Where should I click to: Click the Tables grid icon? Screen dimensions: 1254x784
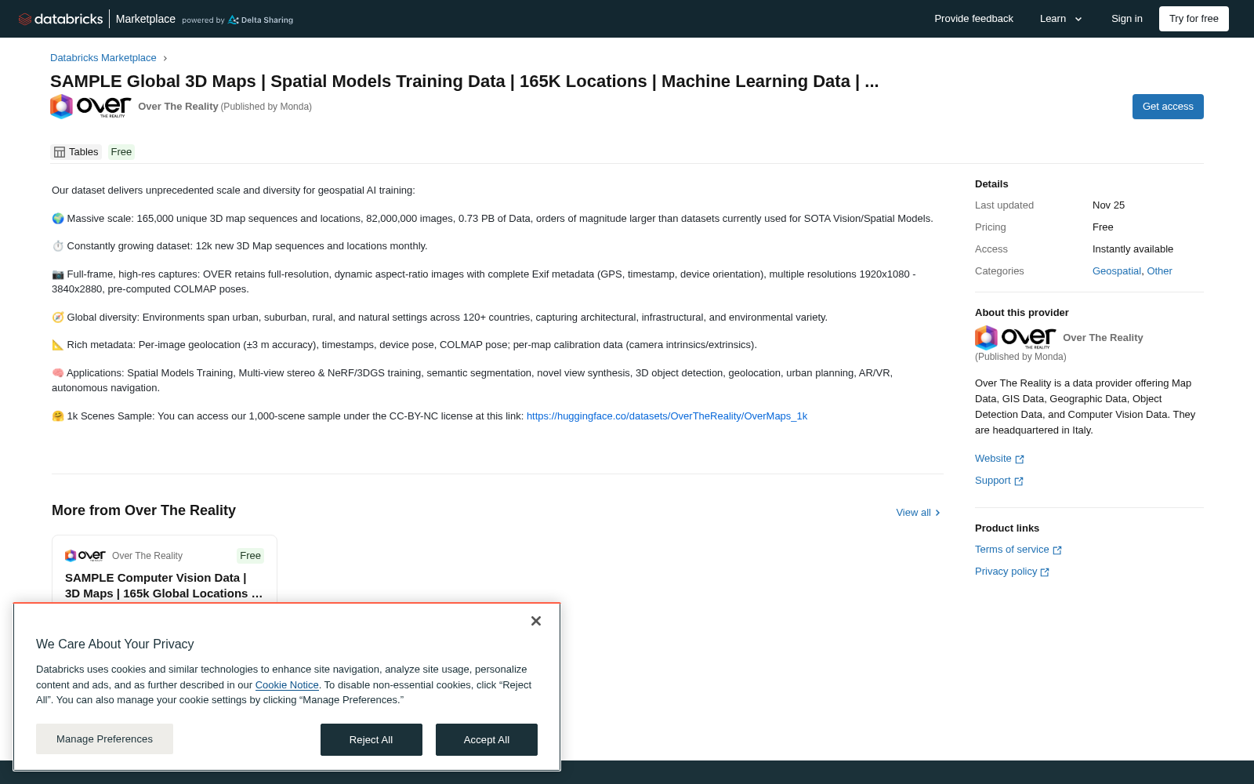click(60, 152)
